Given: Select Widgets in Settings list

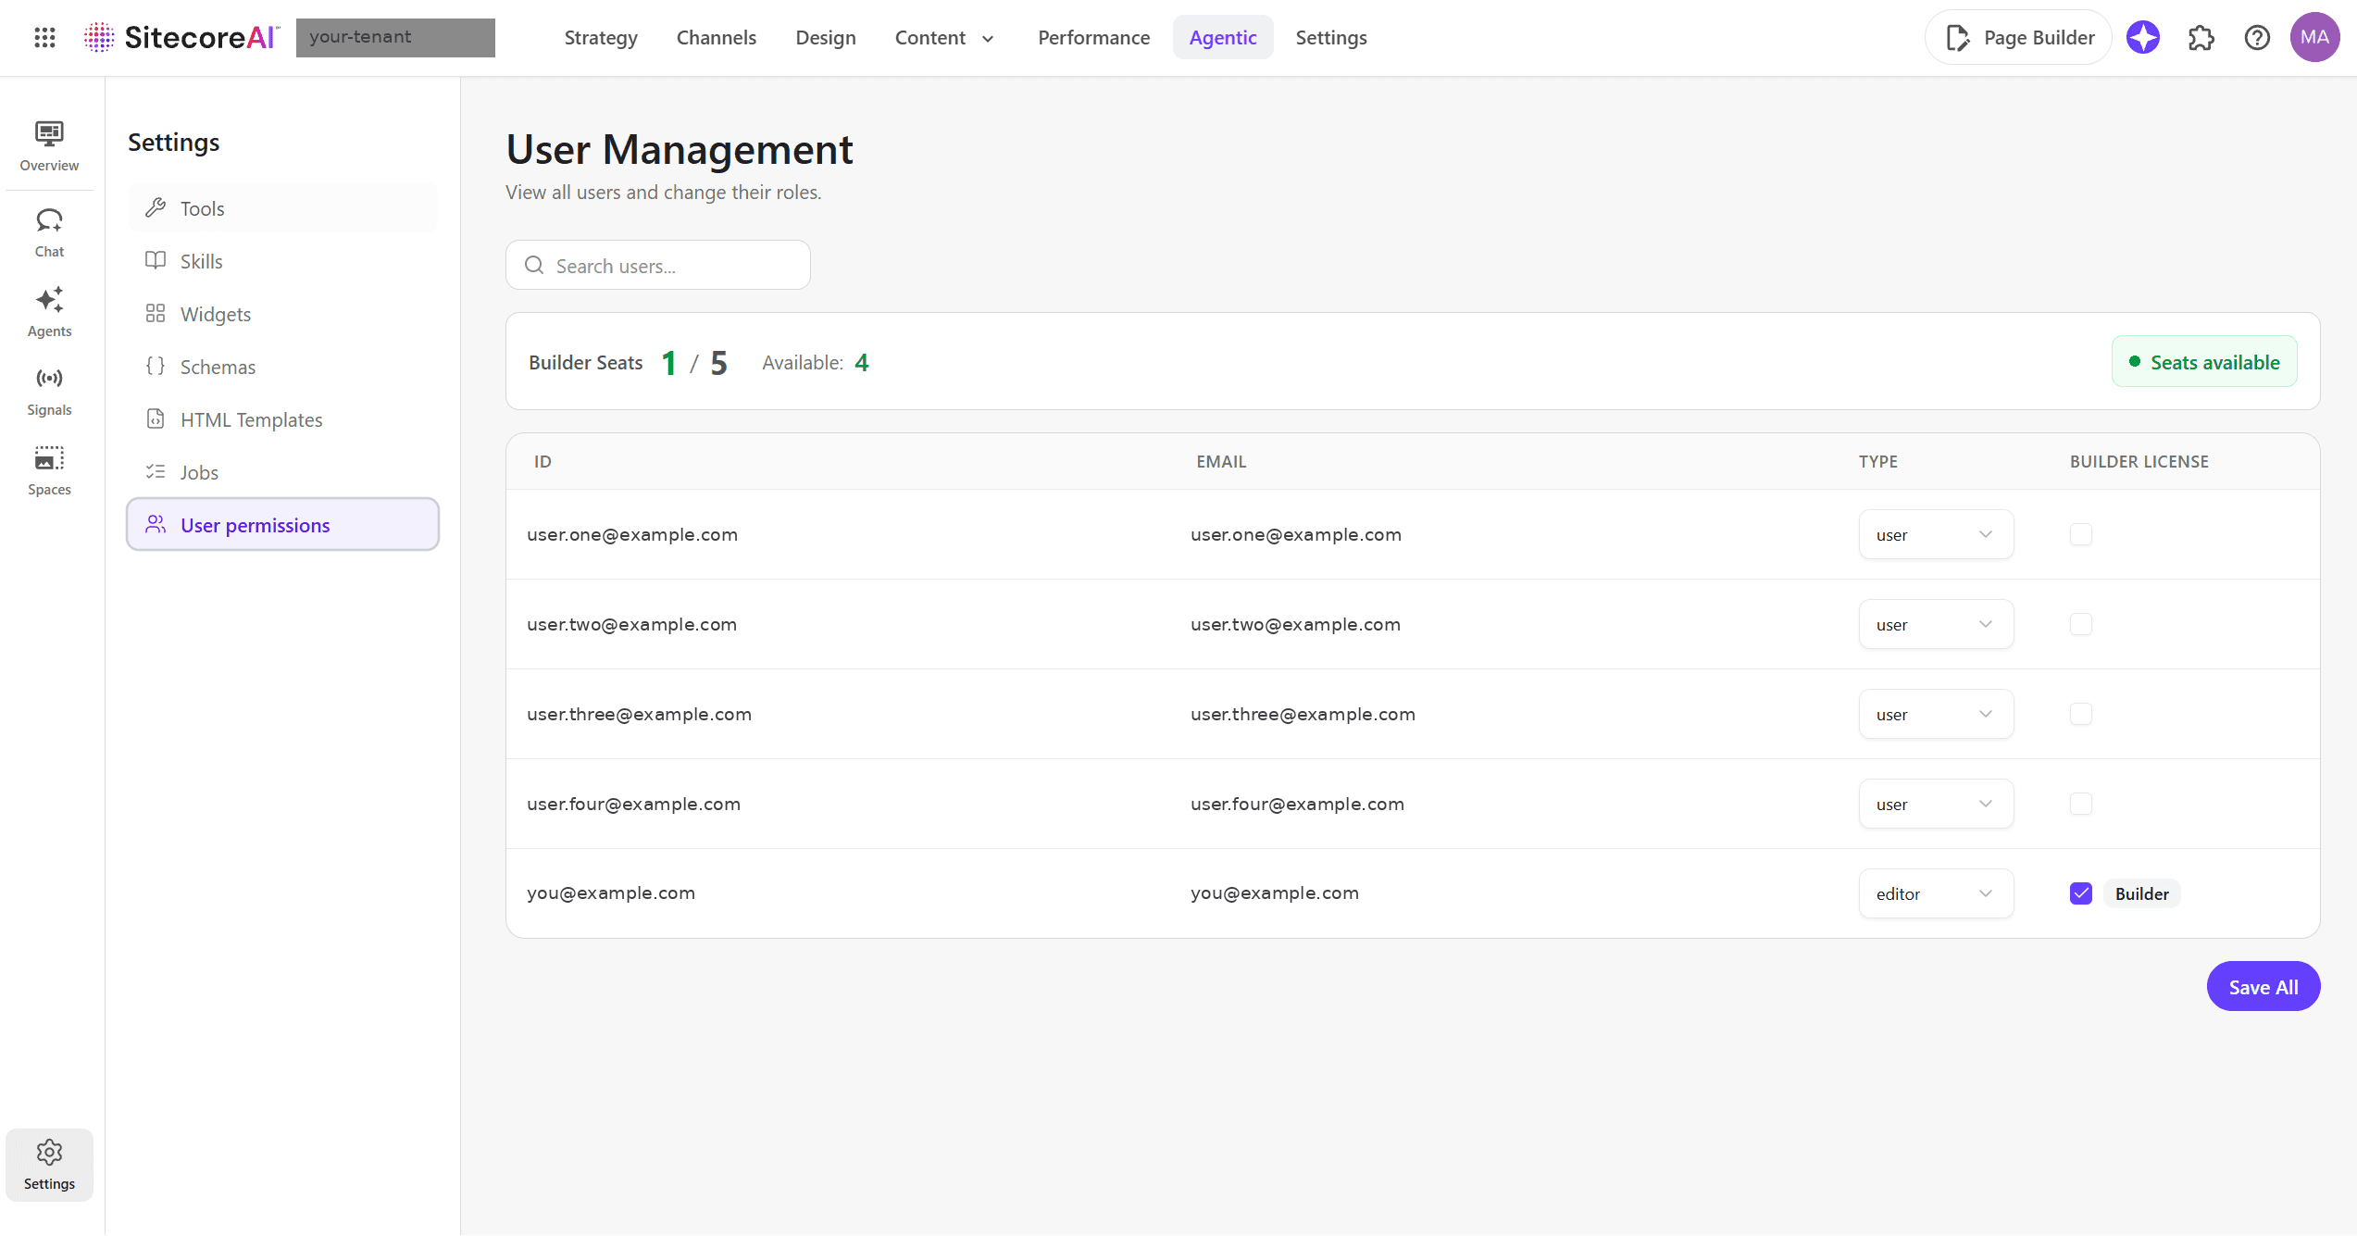Looking at the screenshot, I should pyautogui.click(x=282, y=314).
